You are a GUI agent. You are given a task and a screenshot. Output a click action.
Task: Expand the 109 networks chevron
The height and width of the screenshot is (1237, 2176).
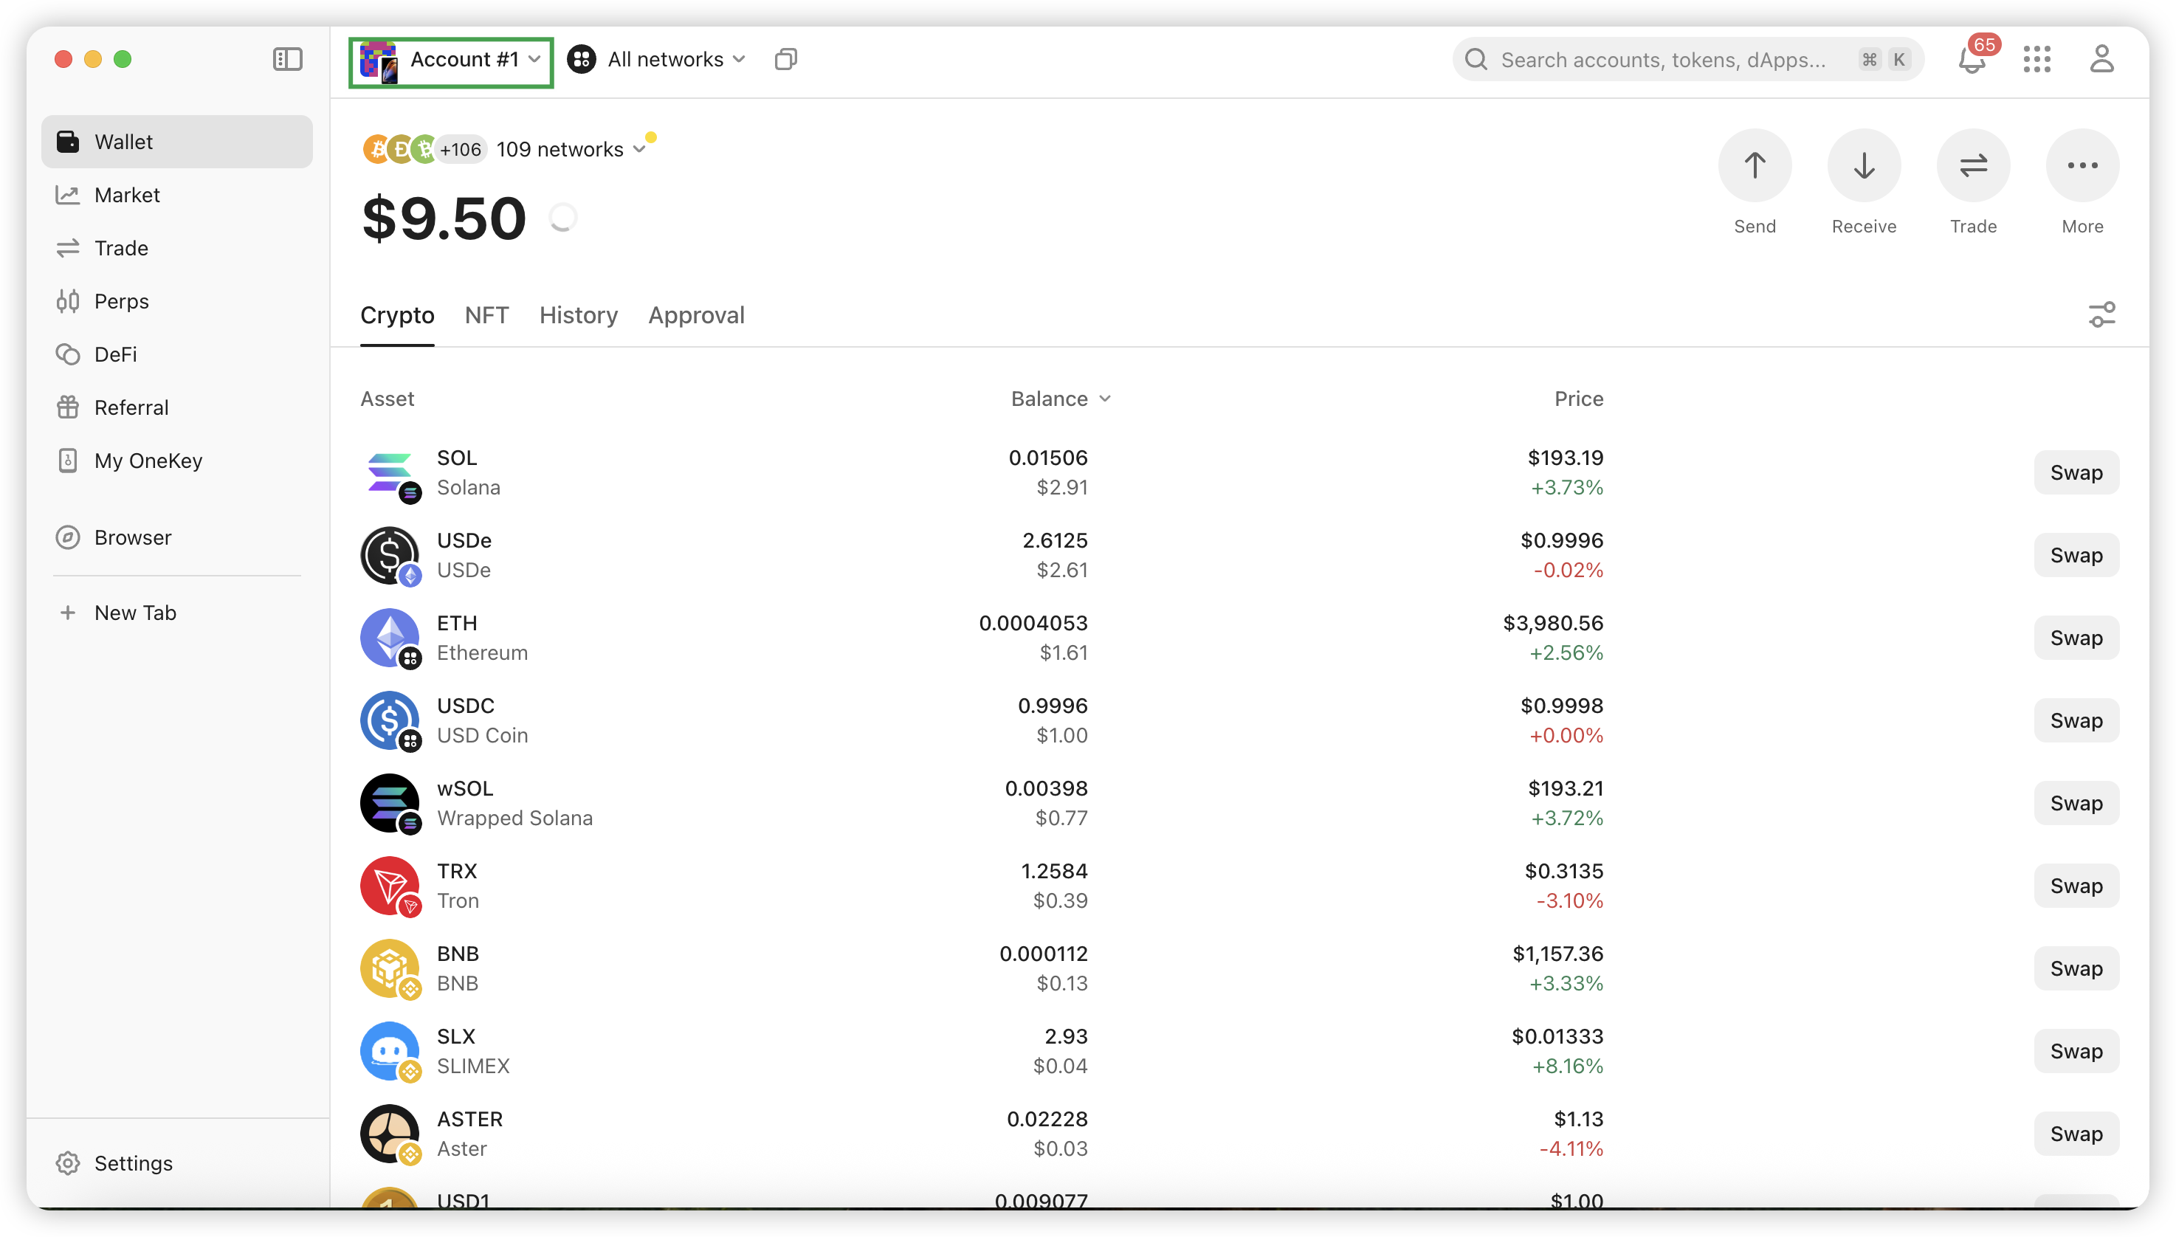[x=640, y=150]
